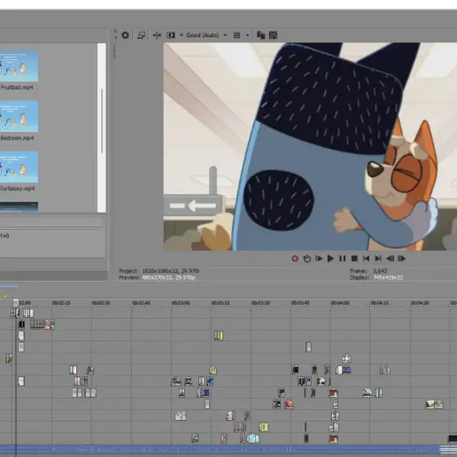Screen dimensions: 457x457
Task: Click the small expand arrow under preview X
Action: [x=115, y=38]
